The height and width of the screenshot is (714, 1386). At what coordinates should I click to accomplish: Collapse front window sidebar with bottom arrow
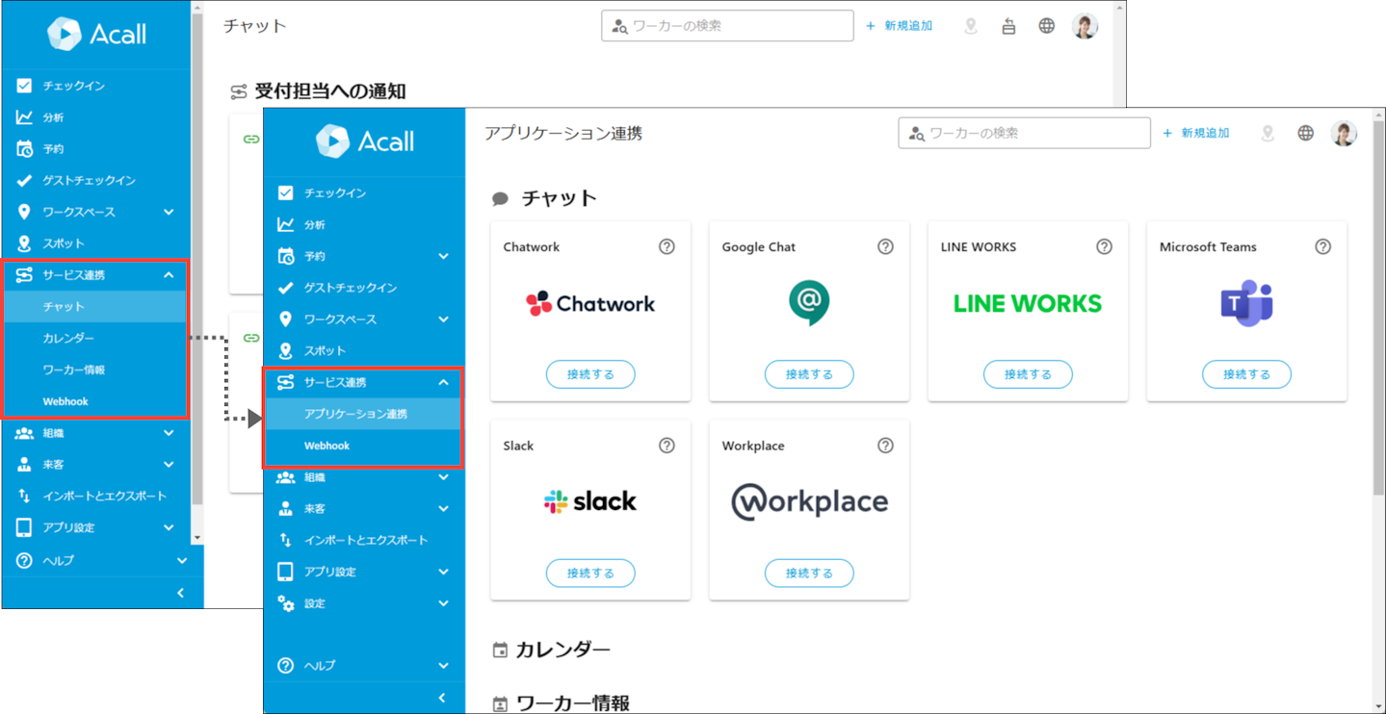pos(442,698)
